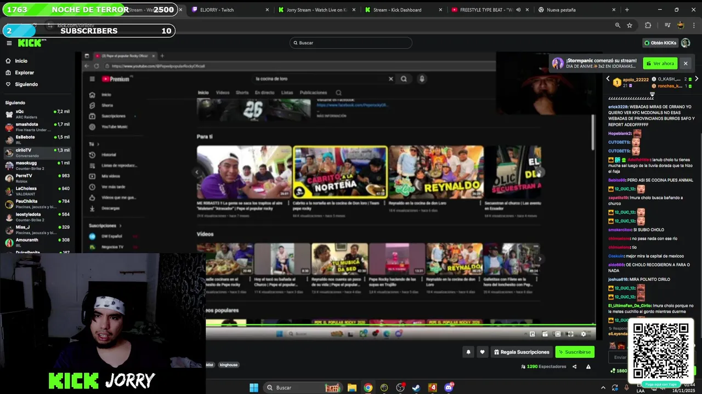The width and height of the screenshot is (702, 394).
Task: Click Regala Suscripciones button
Action: (522, 352)
